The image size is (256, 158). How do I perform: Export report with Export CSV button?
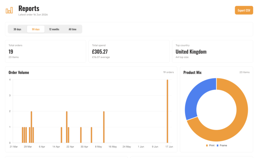(244, 10)
